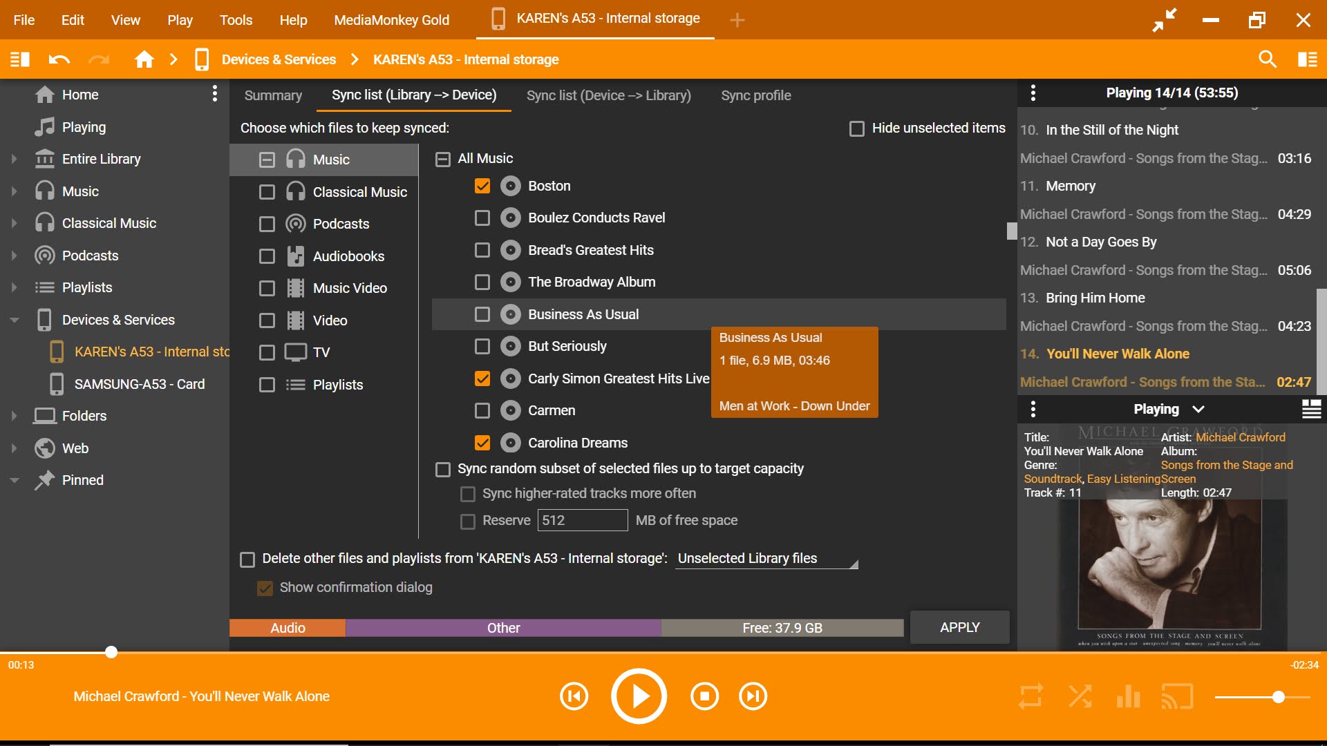Image resolution: width=1327 pixels, height=746 pixels.
Task: Enable Hide unselected items checkbox
Action: tap(857, 128)
